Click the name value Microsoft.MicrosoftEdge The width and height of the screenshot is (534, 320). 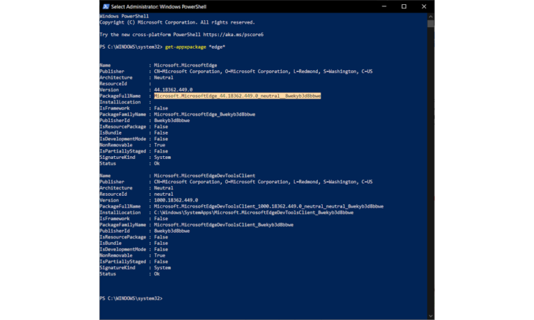pos(186,65)
